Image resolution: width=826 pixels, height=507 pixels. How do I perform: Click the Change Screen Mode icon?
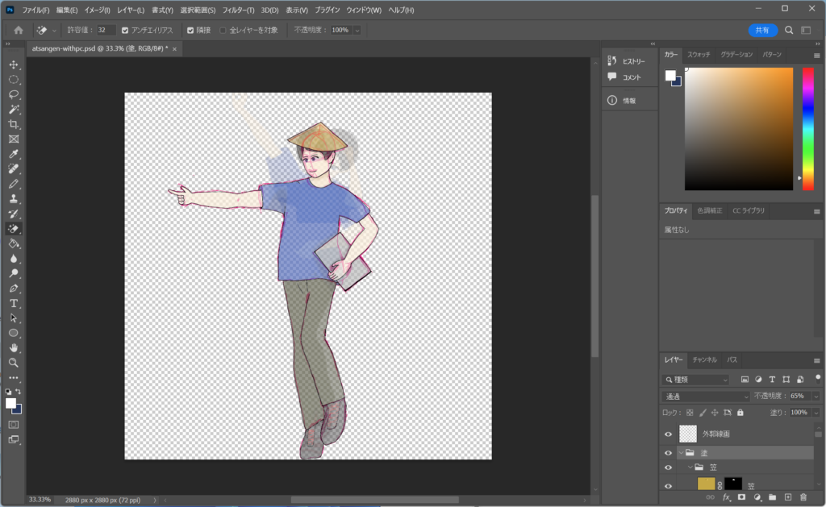14,439
